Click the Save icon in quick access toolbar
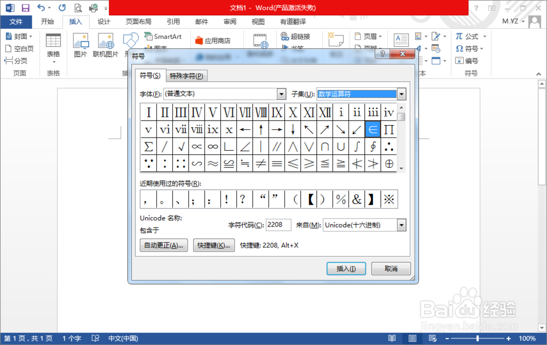The image size is (547, 345). pos(26,8)
